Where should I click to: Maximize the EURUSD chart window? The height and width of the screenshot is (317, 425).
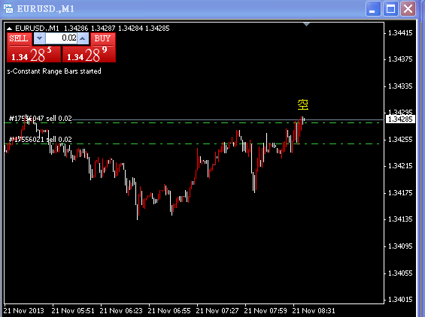[x=390, y=9]
